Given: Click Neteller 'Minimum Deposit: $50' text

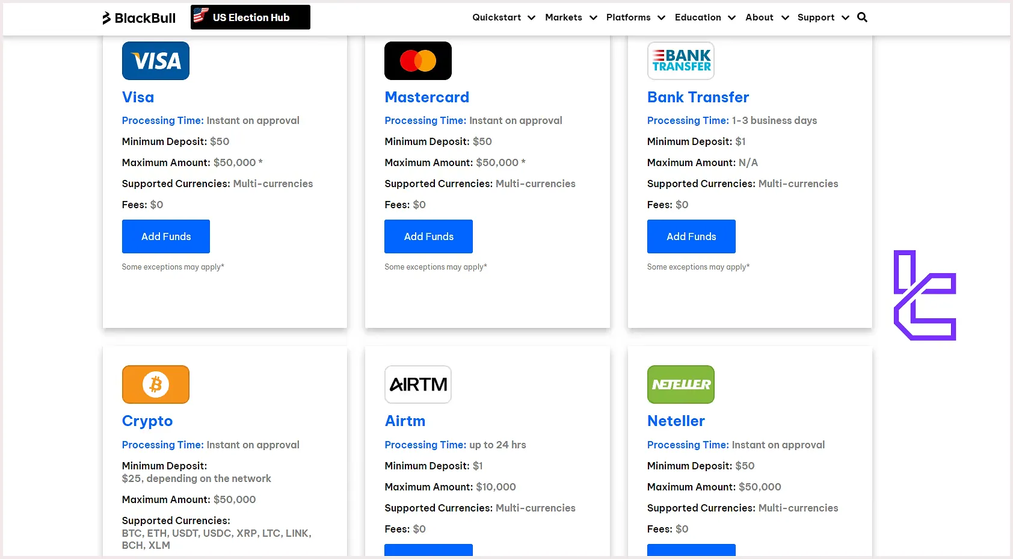Looking at the screenshot, I should 701,466.
